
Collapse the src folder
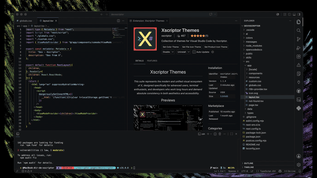(247, 62)
